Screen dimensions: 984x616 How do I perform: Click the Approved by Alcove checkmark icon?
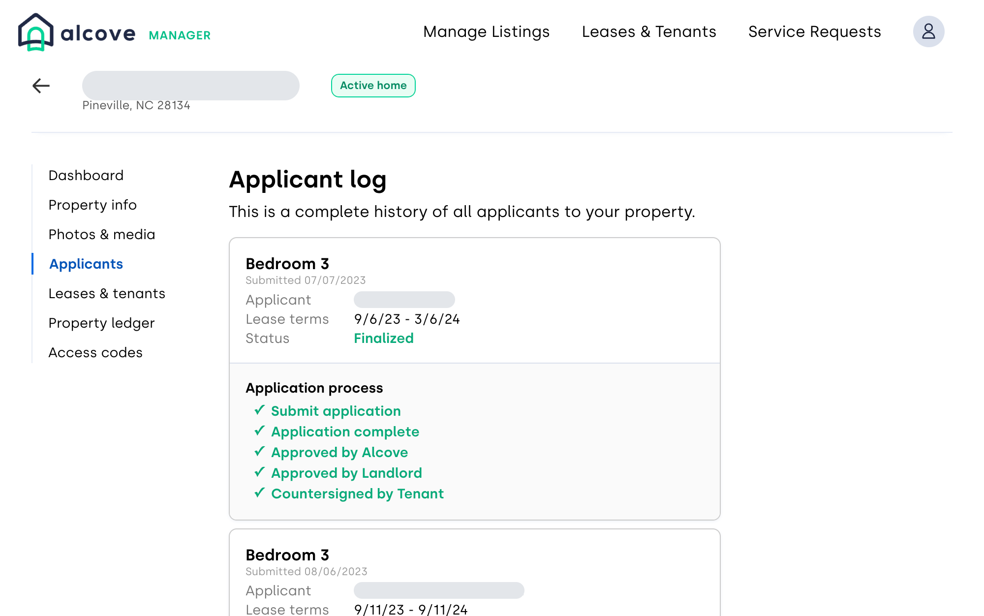(260, 452)
